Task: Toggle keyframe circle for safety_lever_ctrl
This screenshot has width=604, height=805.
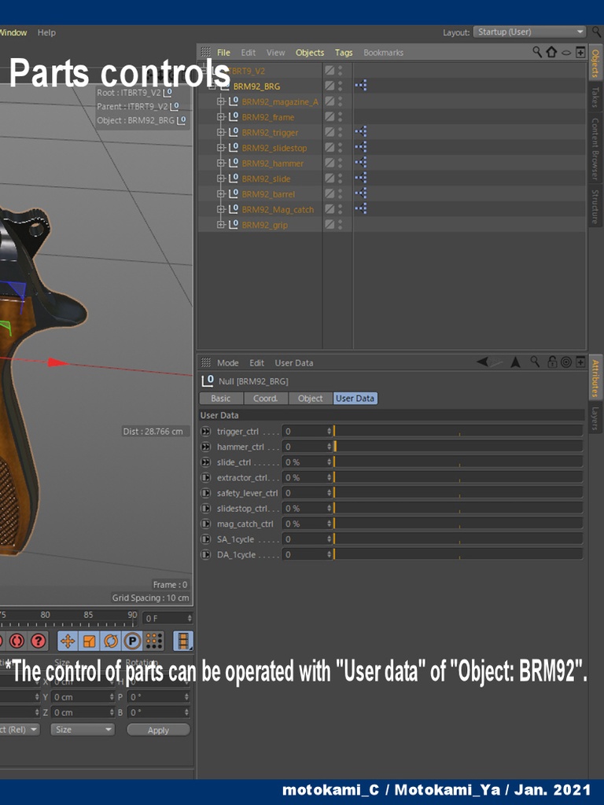Action: pos(205,493)
